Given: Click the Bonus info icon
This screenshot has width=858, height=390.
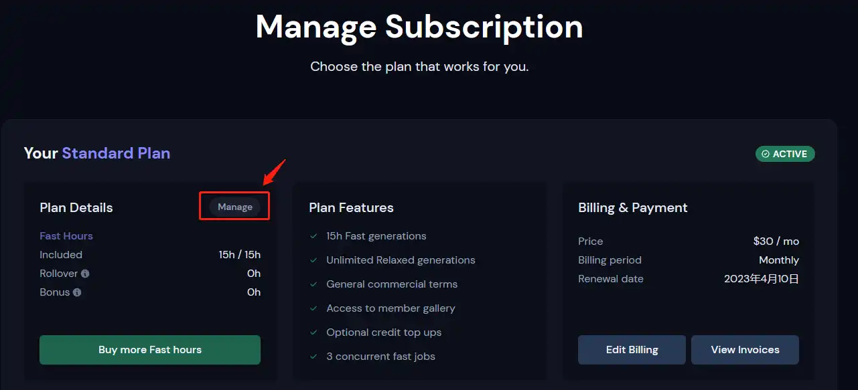Looking at the screenshot, I should pyautogui.click(x=77, y=292).
